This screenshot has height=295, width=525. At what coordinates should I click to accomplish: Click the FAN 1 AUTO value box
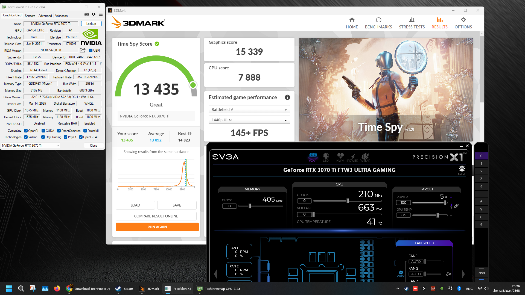(x=416, y=262)
